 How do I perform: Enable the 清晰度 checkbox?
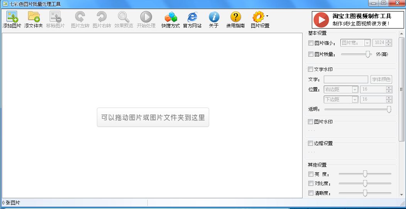coord(311,193)
